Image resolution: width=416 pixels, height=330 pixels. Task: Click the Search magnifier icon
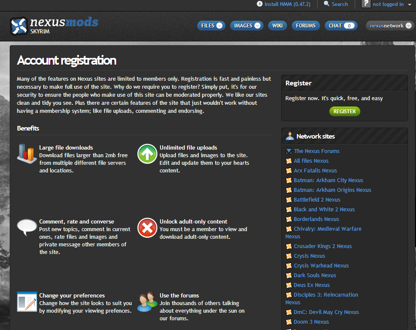click(326, 4)
